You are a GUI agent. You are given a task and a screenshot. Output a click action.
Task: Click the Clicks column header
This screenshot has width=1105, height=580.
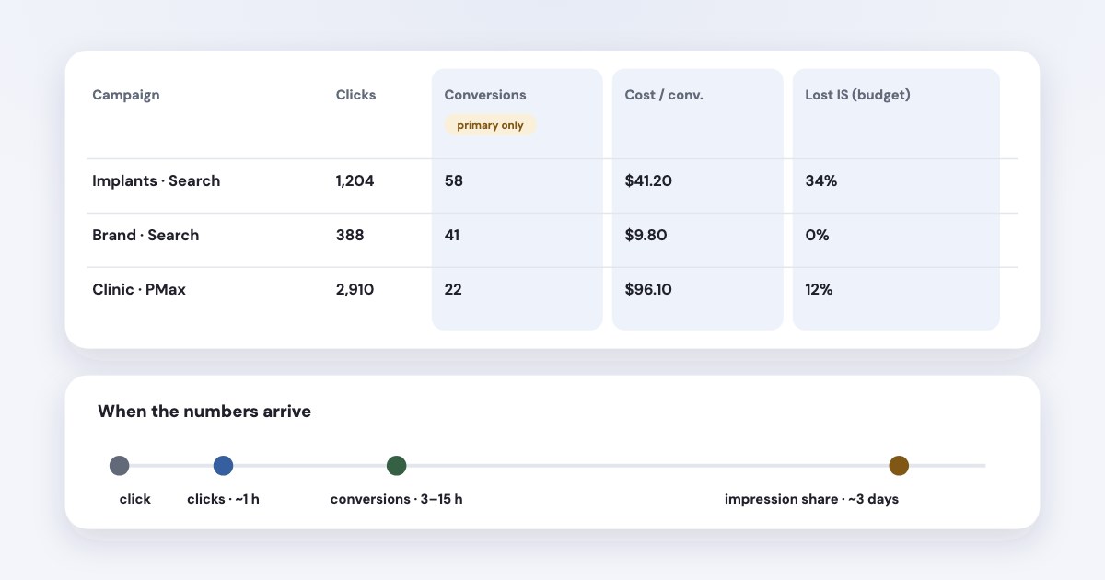coord(355,95)
